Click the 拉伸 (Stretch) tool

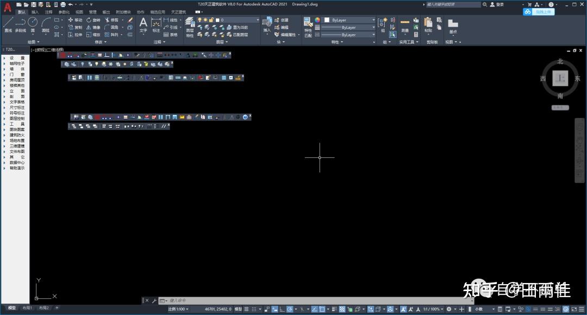(75, 35)
